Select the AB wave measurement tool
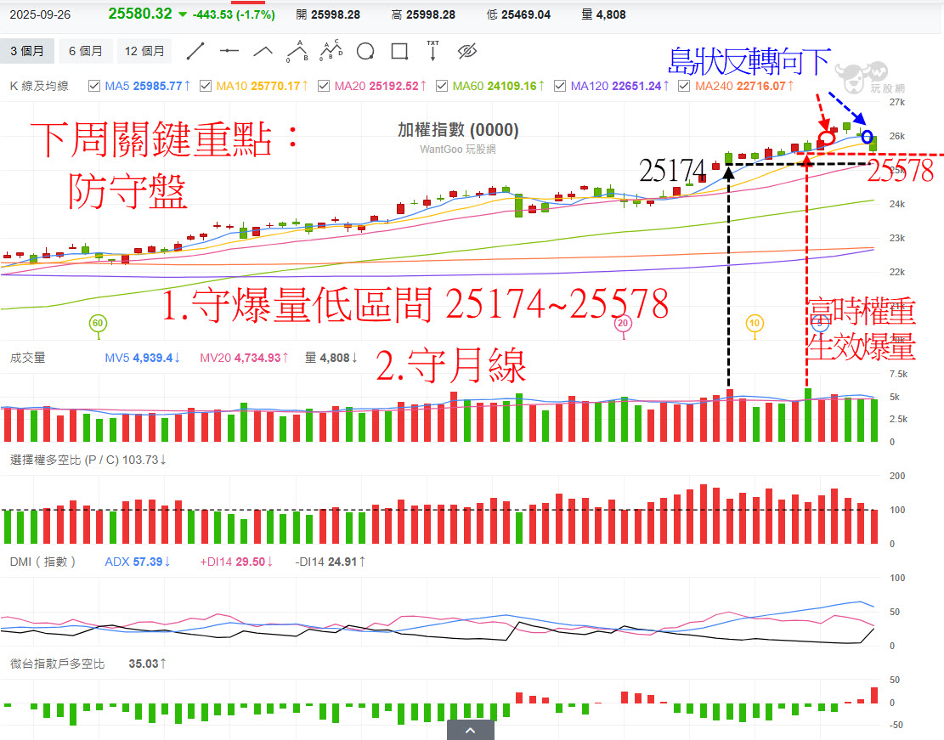This screenshot has width=944, height=740. (297, 51)
